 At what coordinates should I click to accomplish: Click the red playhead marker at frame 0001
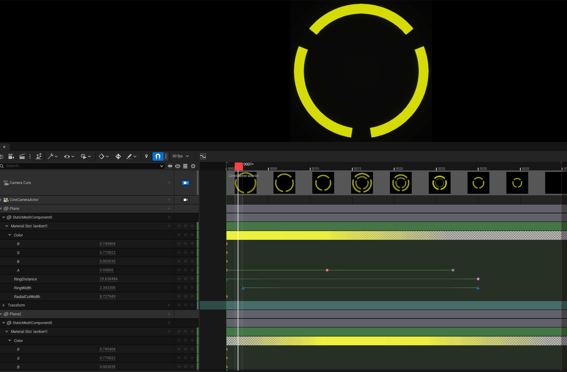click(239, 166)
